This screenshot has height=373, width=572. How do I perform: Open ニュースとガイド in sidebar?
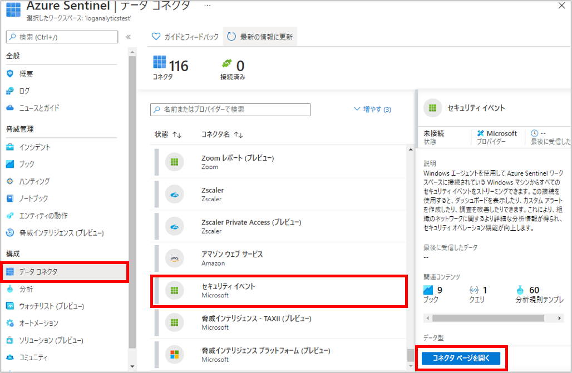(x=38, y=108)
